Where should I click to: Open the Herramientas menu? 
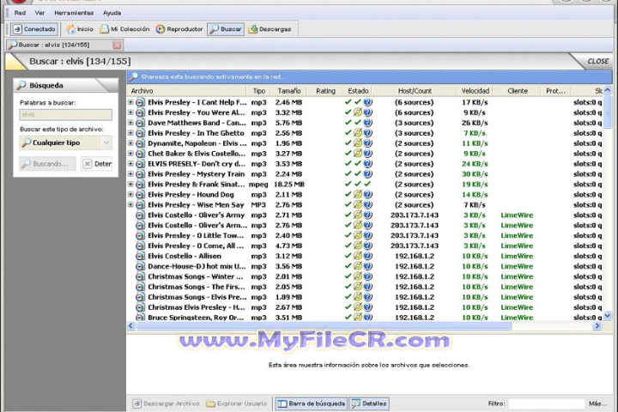coord(74,13)
